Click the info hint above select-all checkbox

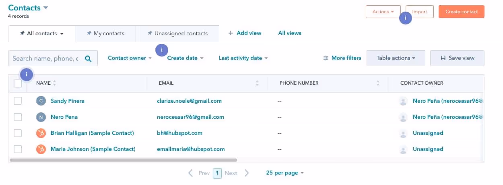pyautogui.click(x=26, y=74)
